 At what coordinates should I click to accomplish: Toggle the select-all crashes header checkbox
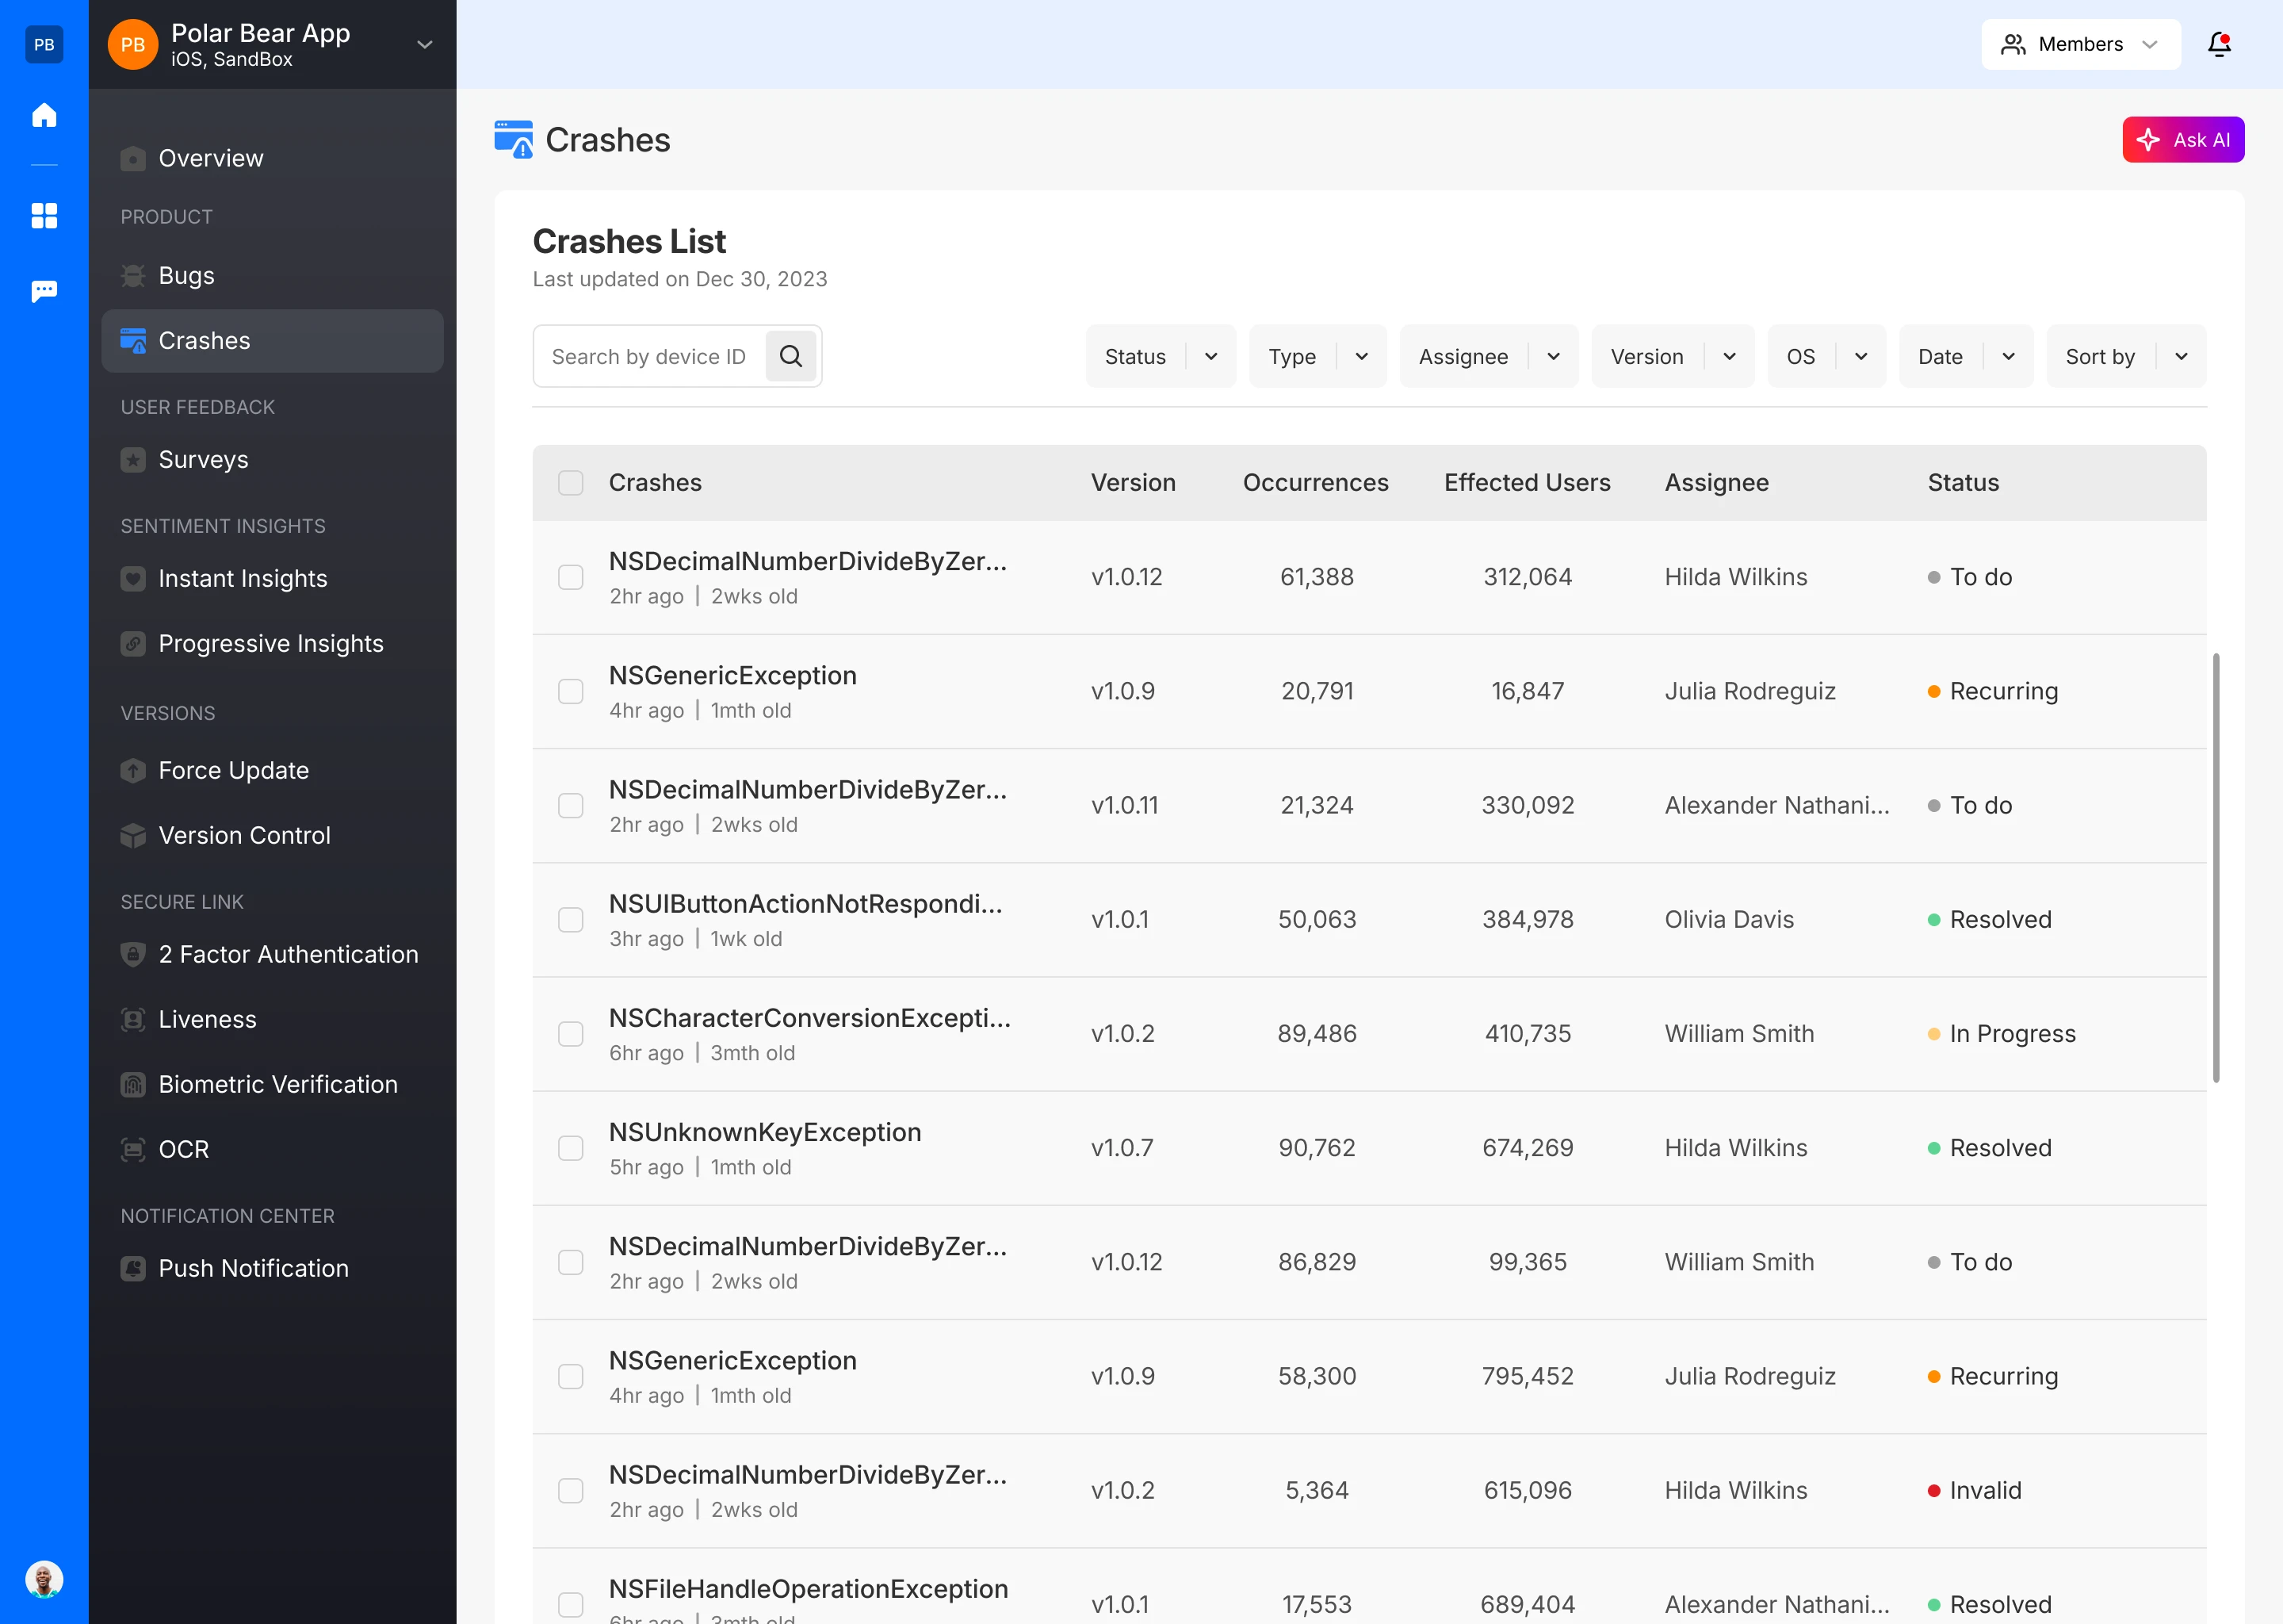(x=571, y=483)
